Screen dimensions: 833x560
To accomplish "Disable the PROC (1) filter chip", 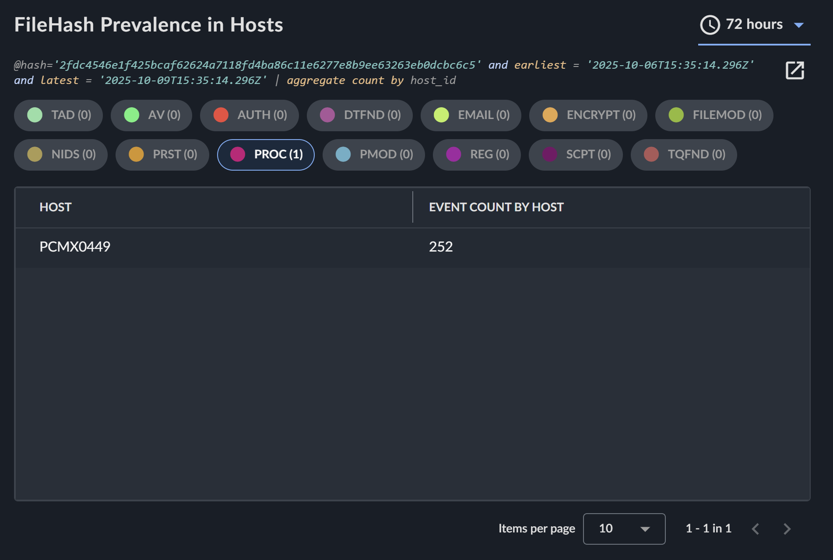I will point(266,154).
